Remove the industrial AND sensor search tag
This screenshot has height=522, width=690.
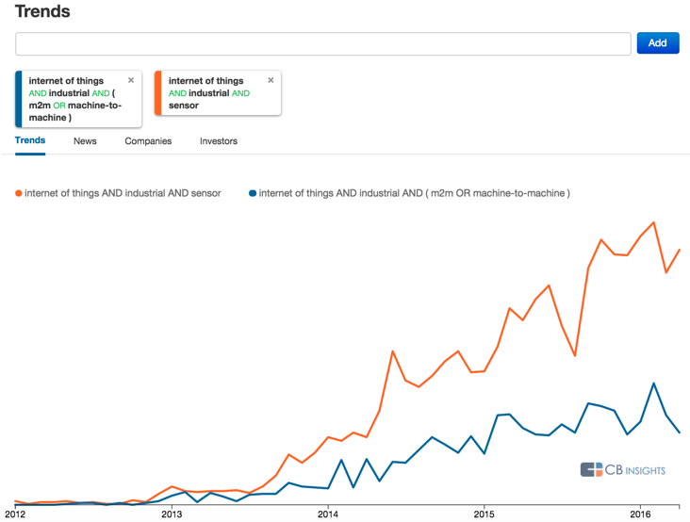[x=271, y=81]
